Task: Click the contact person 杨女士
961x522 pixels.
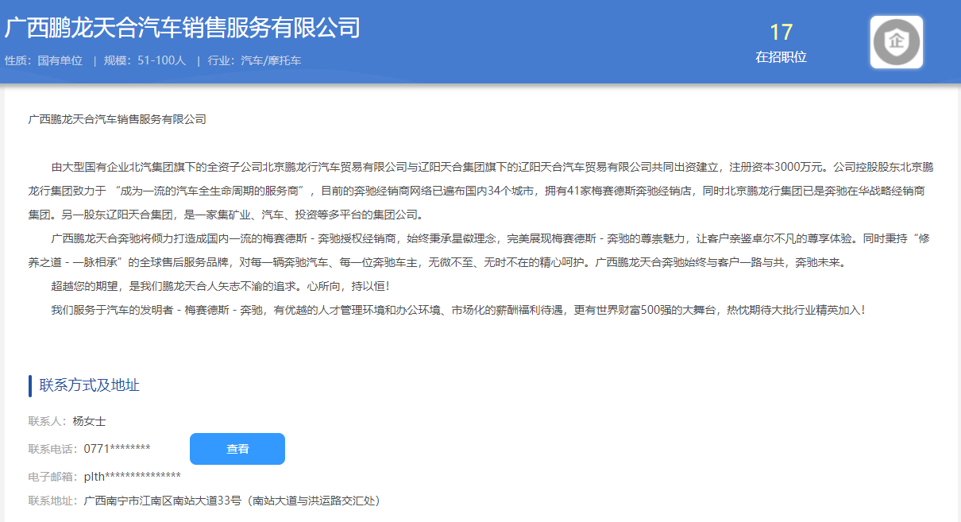Action: 89,421
